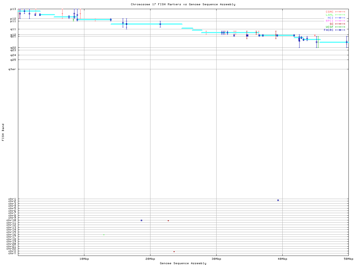
Task: Click the UCSF legend label
Action: (x=329, y=27)
